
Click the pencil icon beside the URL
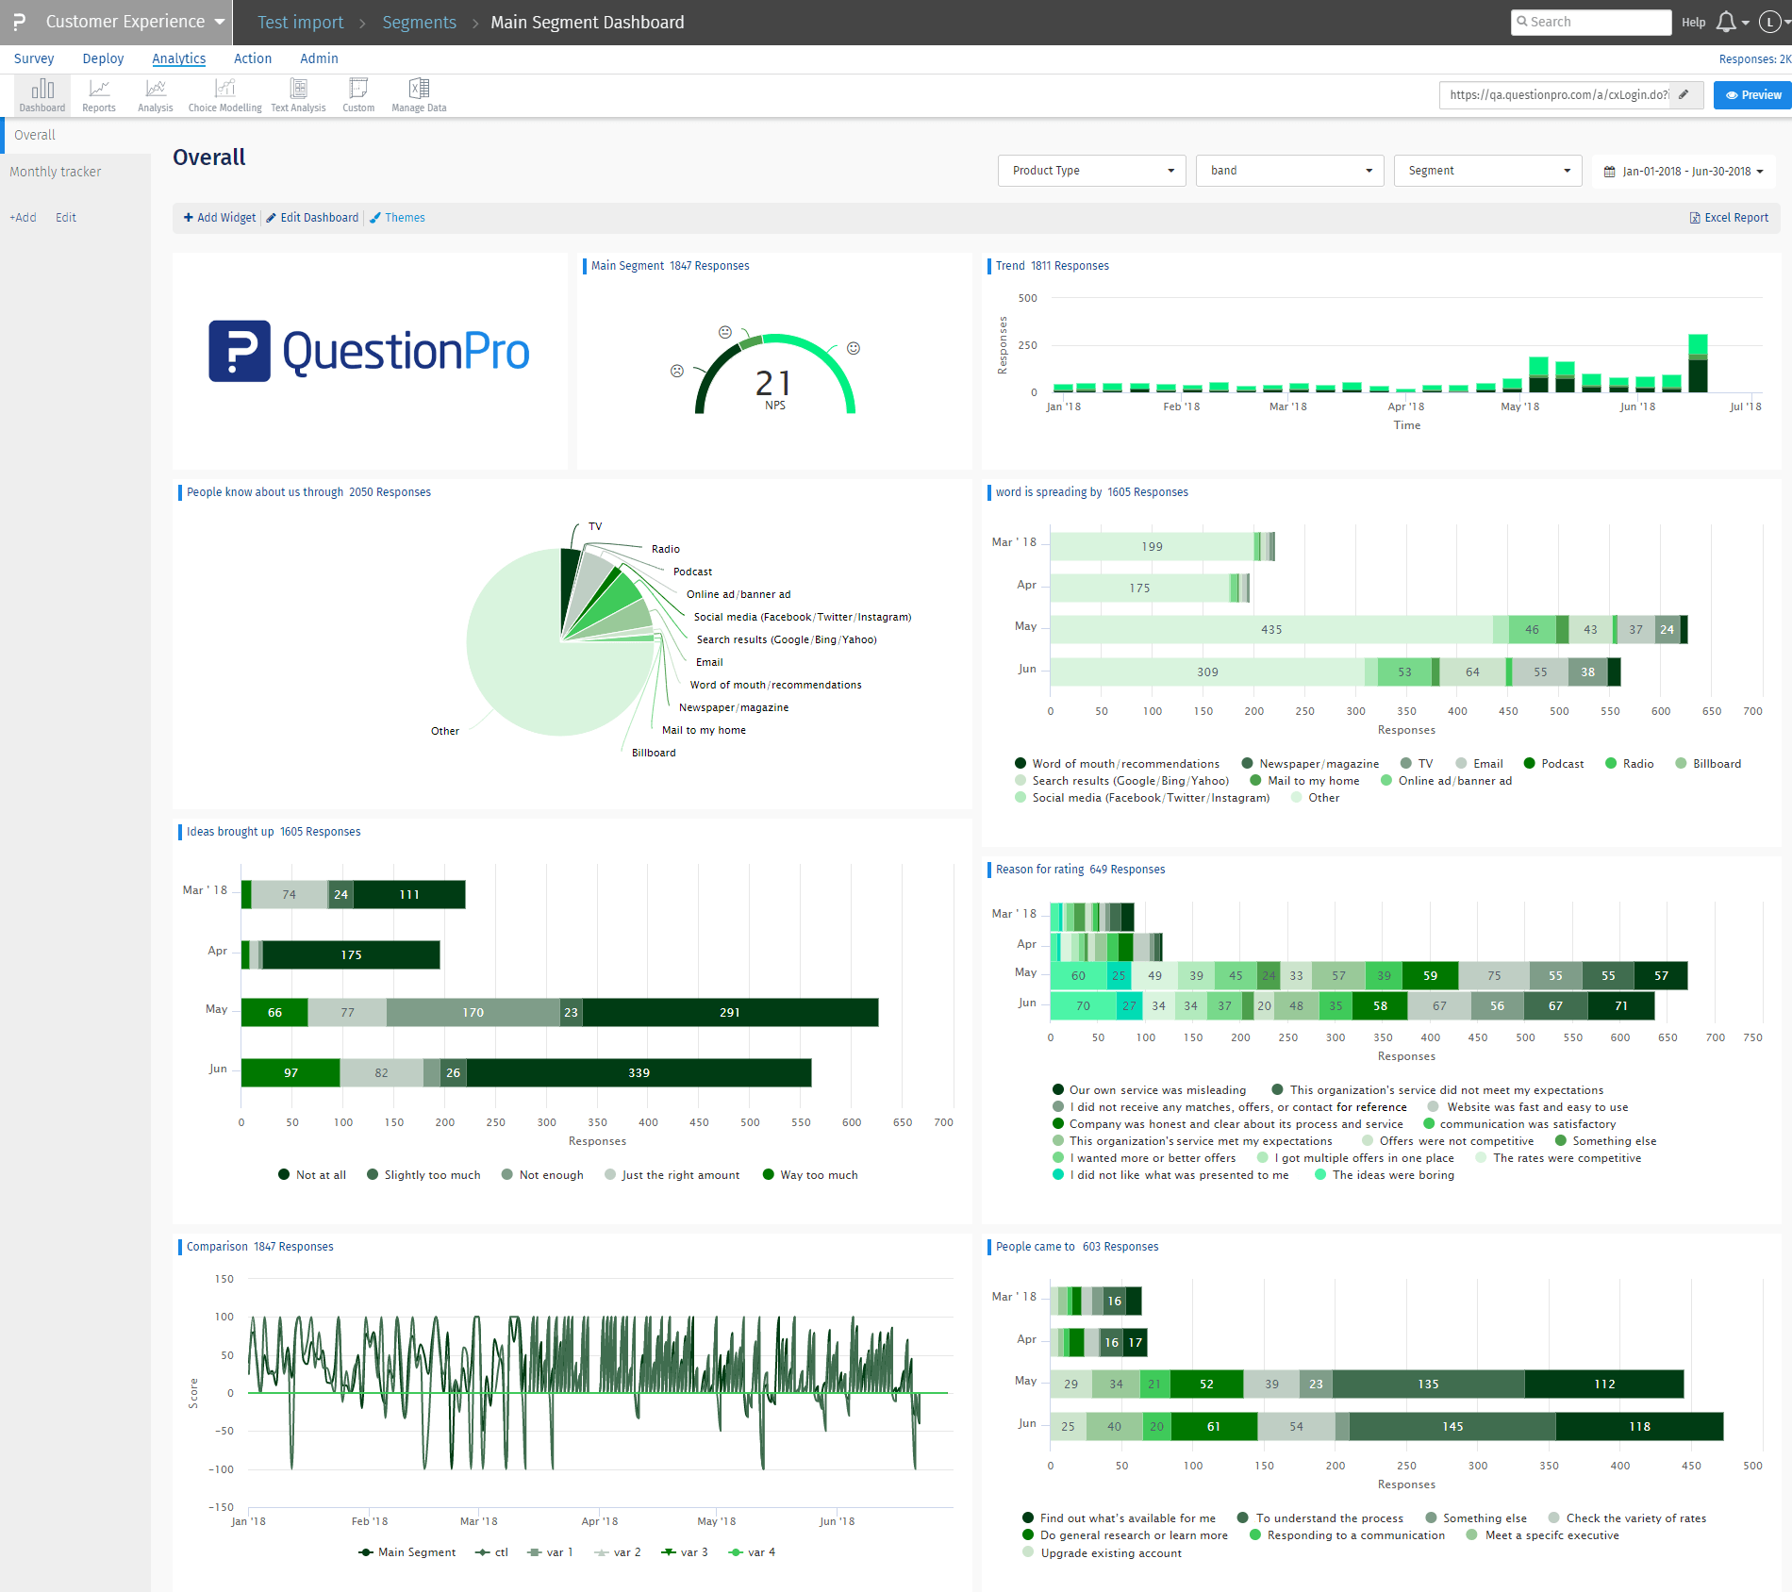tap(1684, 95)
